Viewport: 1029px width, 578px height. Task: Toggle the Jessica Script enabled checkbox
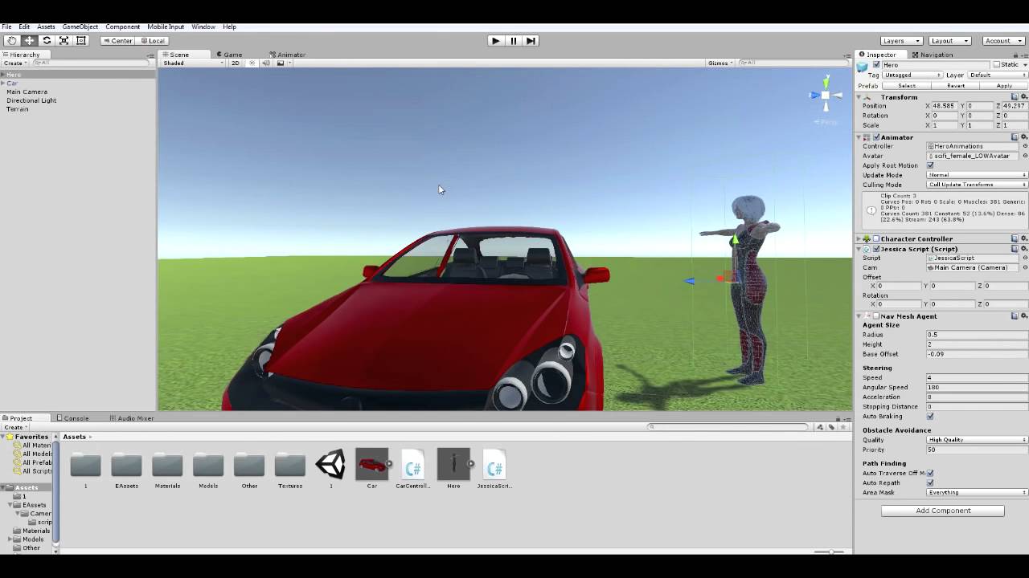[x=876, y=249]
